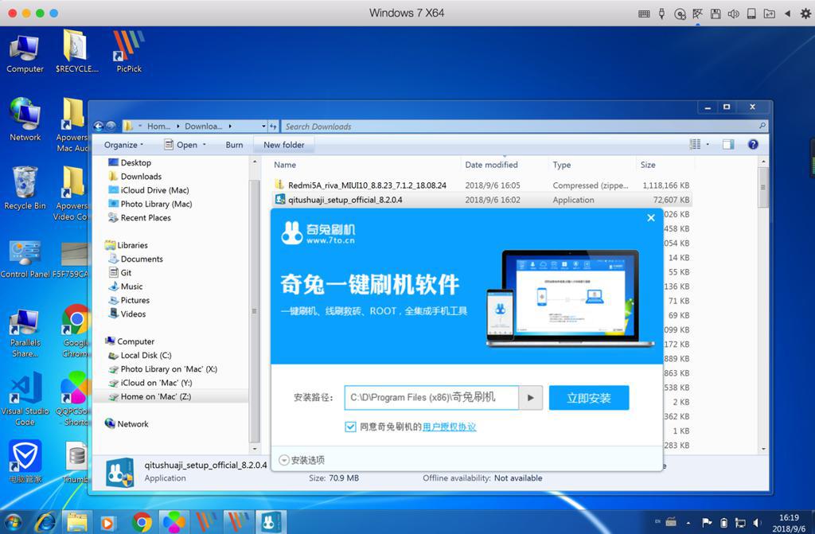Click the refresh button in address bar

click(x=274, y=127)
